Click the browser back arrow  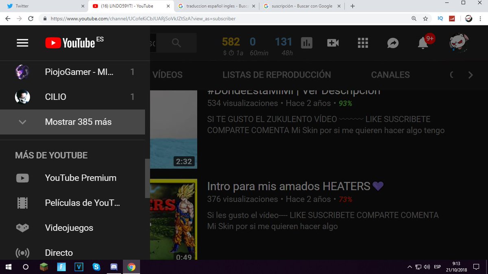point(8,19)
